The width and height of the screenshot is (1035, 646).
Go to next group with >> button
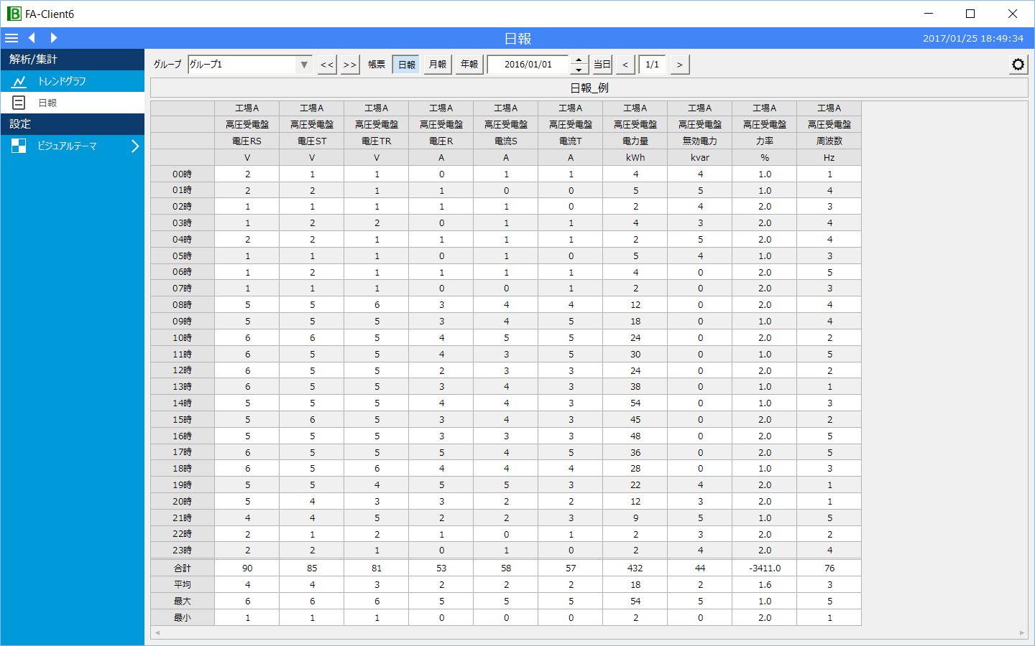pos(350,65)
